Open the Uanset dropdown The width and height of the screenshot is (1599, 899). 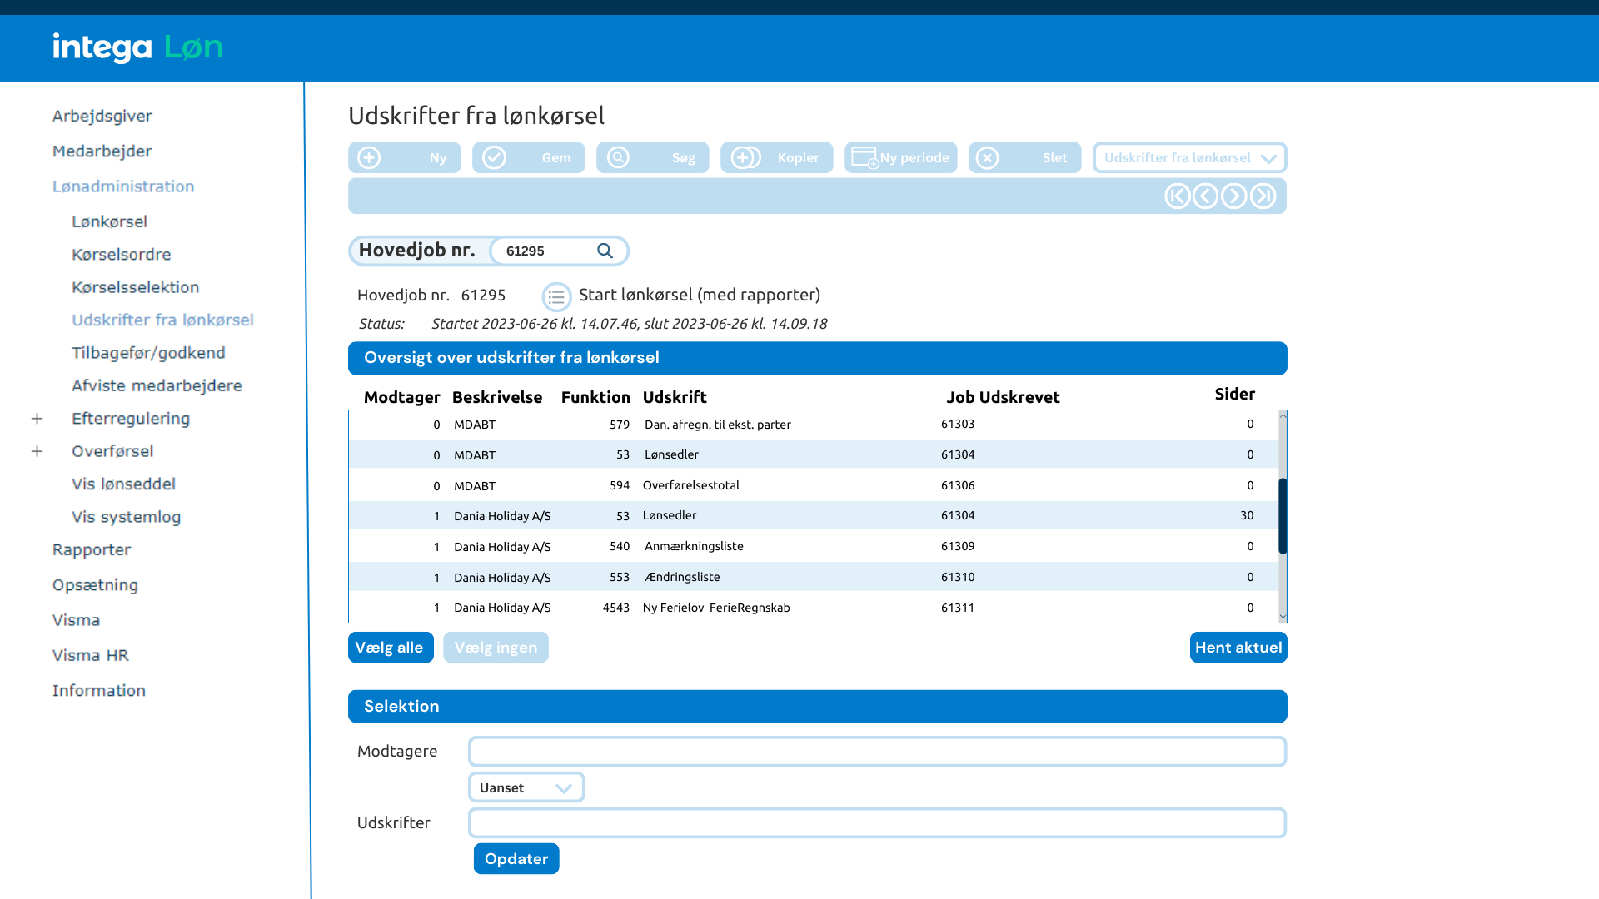pos(526,787)
